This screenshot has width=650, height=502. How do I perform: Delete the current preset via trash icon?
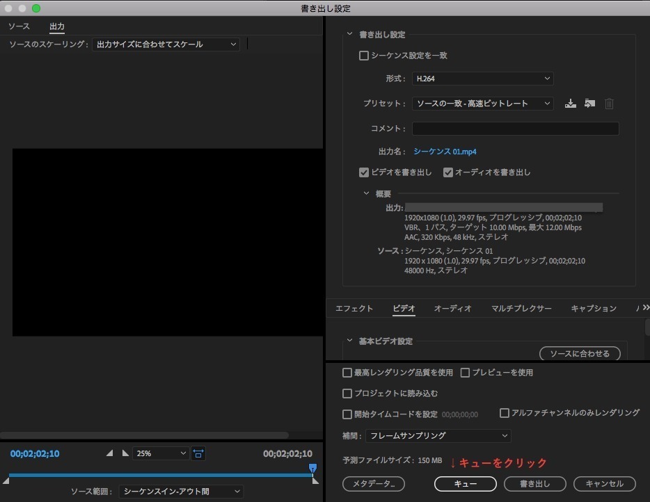(609, 103)
